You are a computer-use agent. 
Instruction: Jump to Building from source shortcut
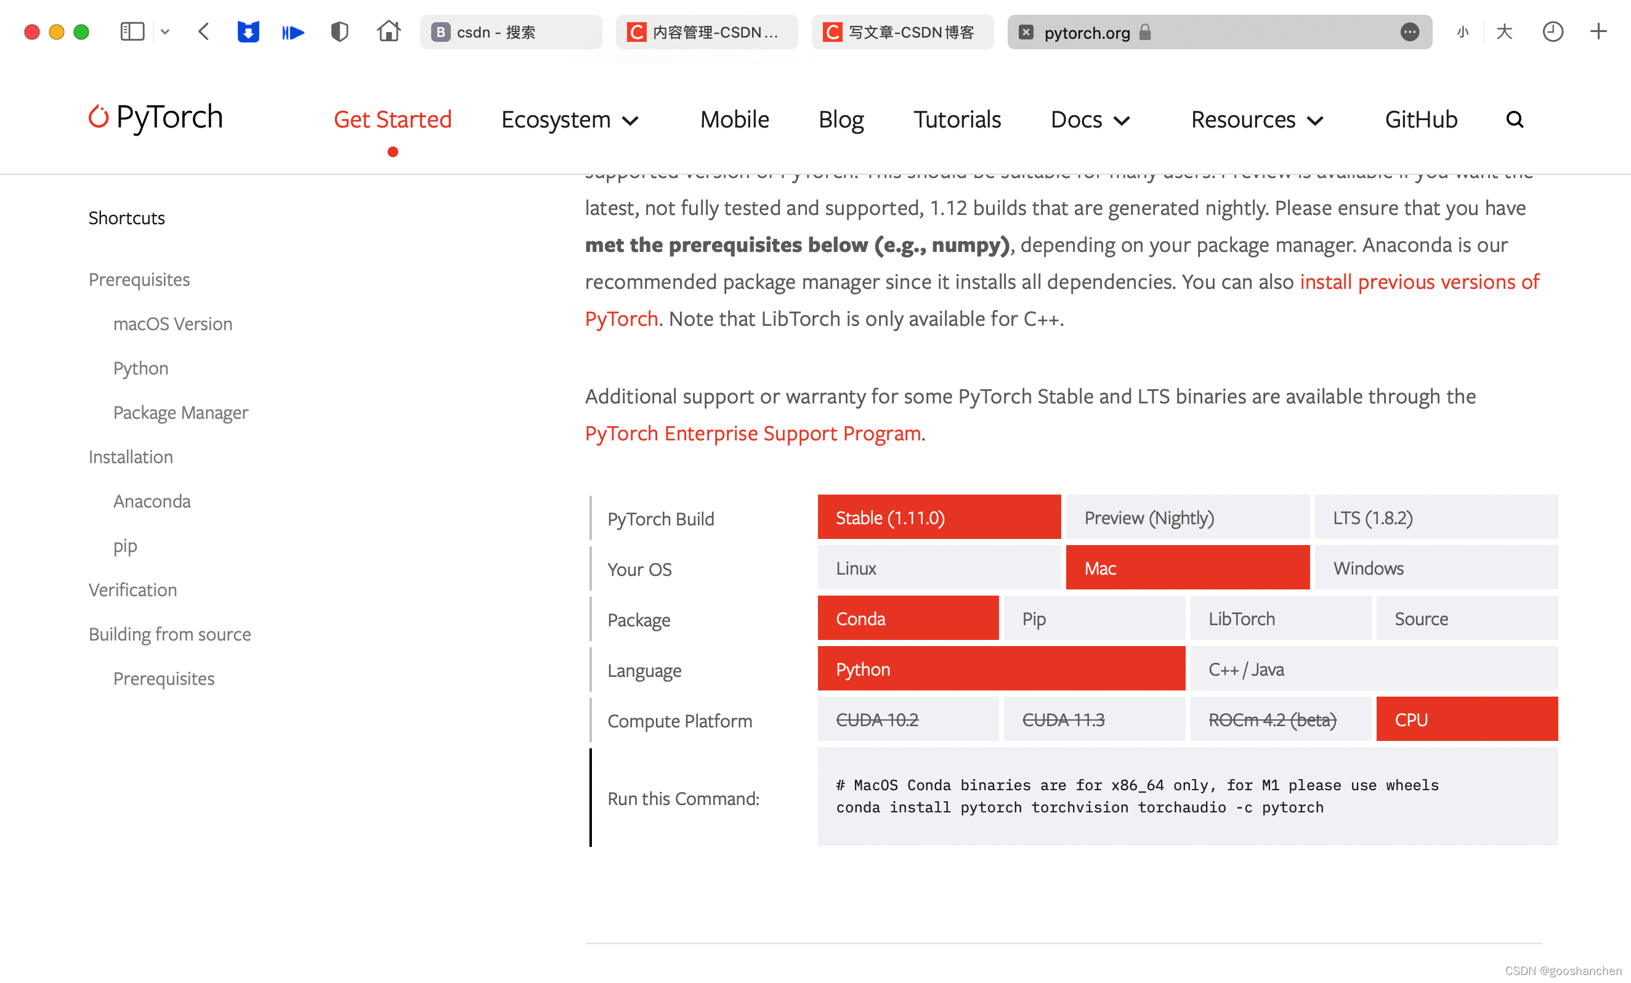(169, 634)
